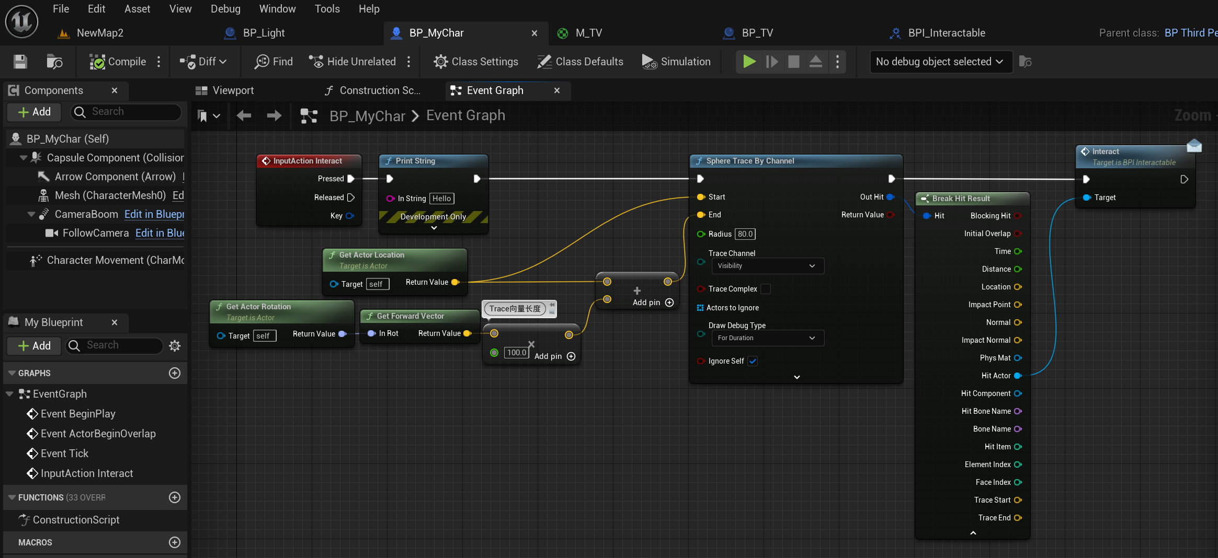Open Compile options three-dot menu
Viewport: 1218px width, 558px height.
pos(159,62)
